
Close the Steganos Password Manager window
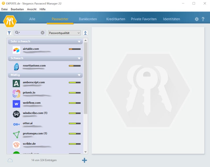(x=205, y=3)
